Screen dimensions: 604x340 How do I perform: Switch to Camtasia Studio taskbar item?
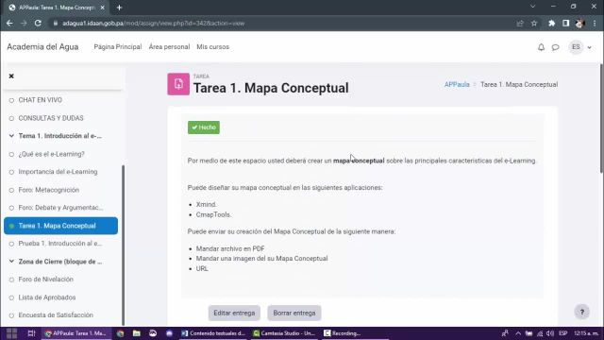coord(283,333)
